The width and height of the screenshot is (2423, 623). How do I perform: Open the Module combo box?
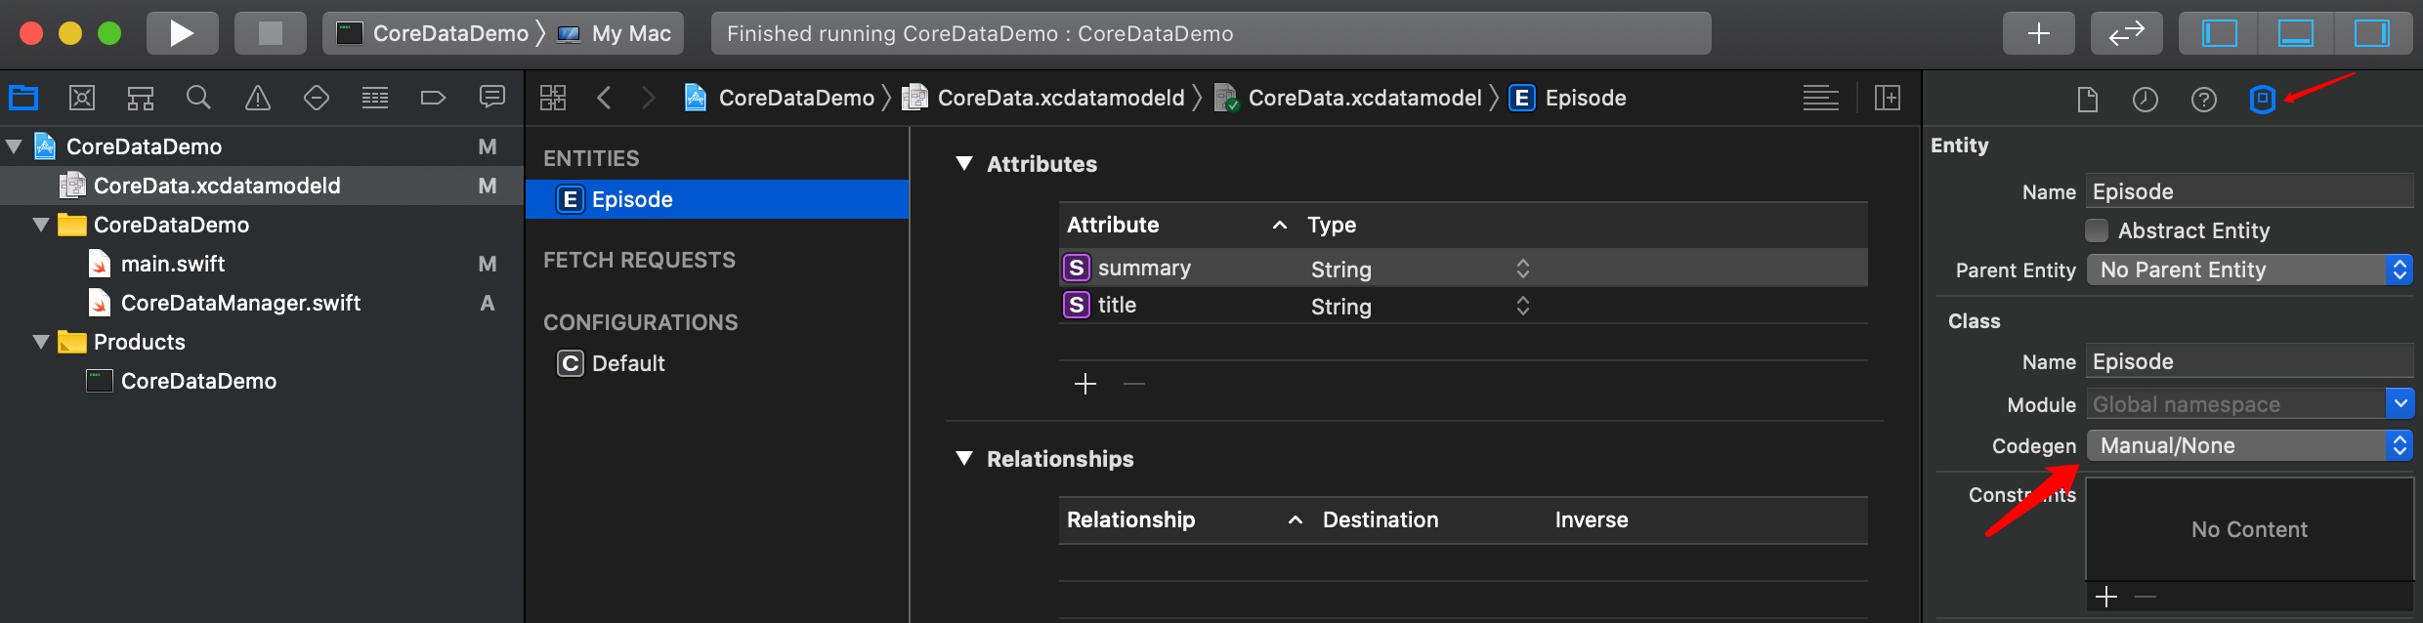2401,403
